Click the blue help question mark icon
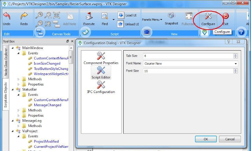 tap(241, 32)
